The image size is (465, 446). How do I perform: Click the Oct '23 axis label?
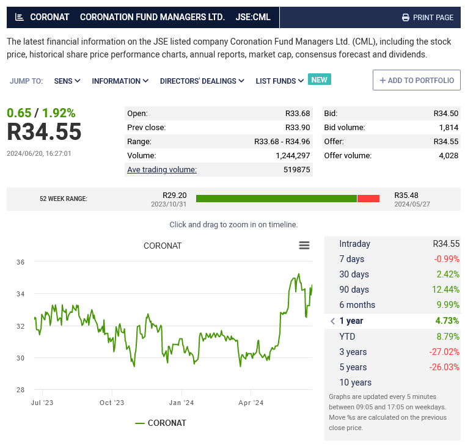tap(112, 403)
